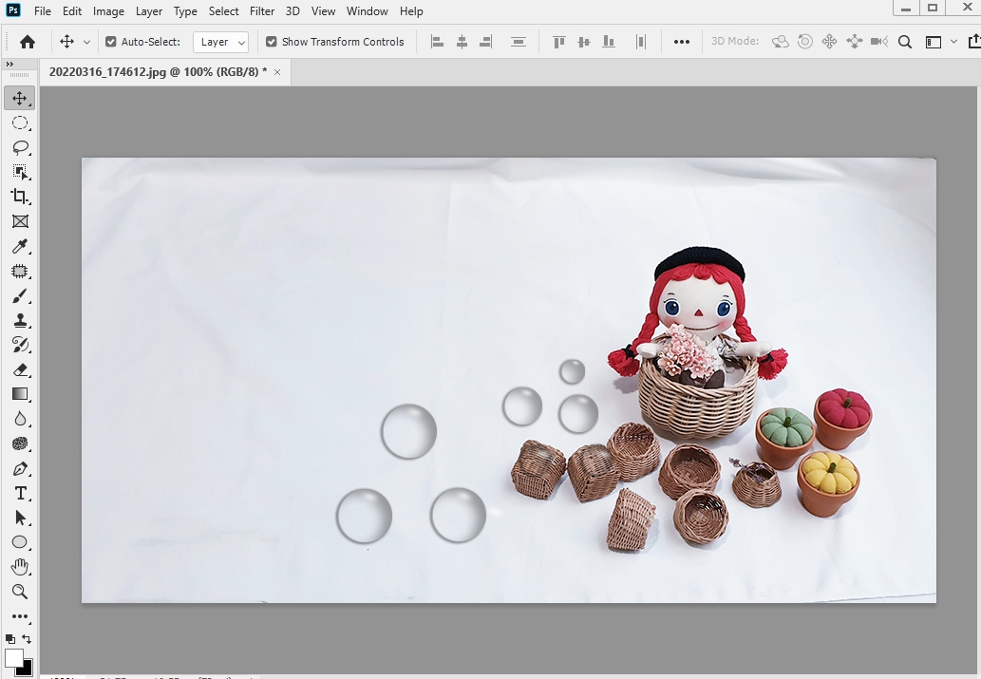Select the Zoom tool in toolbox
The height and width of the screenshot is (679, 981).
pyautogui.click(x=19, y=592)
